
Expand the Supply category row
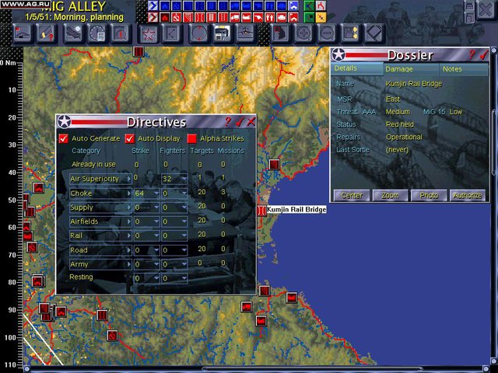coord(128,207)
